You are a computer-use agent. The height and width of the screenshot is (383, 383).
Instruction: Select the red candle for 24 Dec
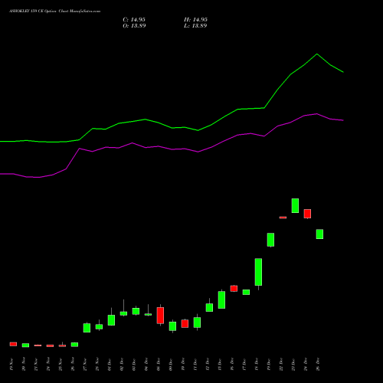coord(307,214)
